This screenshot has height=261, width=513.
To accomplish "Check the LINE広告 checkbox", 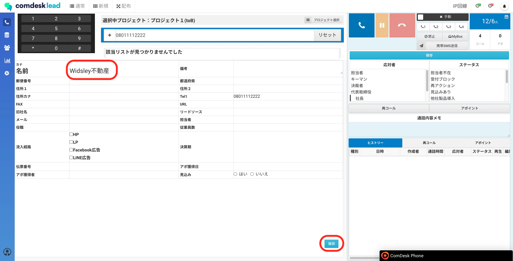I will pyautogui.click(x=71, y=158).
